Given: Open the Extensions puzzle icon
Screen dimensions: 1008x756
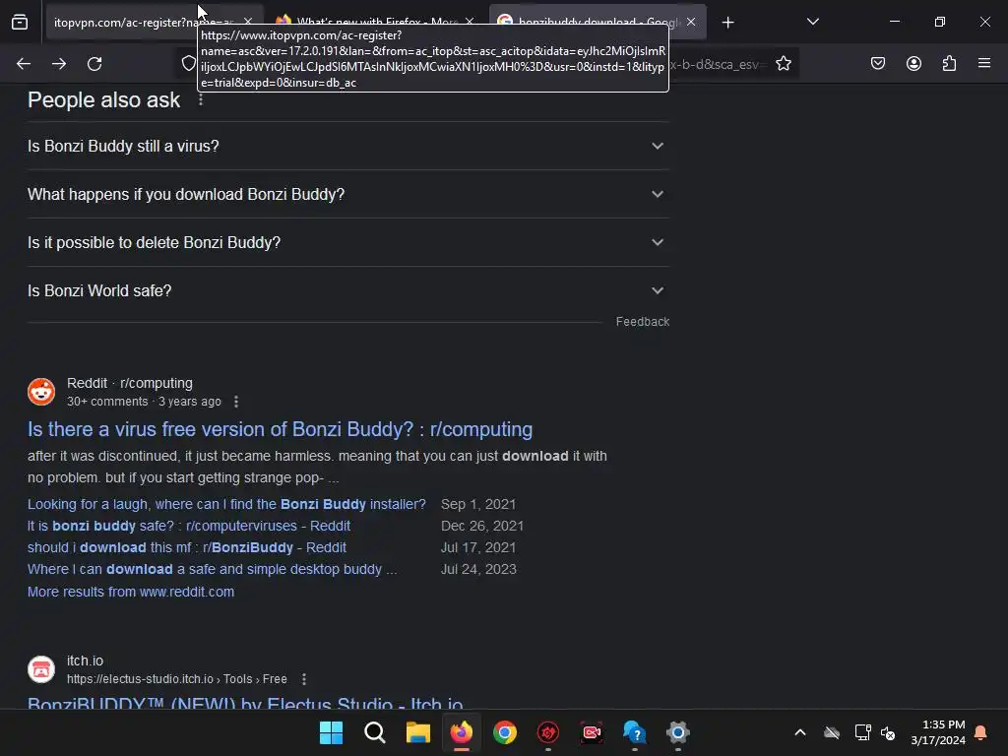Looking at the screenshot, I should (949, 64).
